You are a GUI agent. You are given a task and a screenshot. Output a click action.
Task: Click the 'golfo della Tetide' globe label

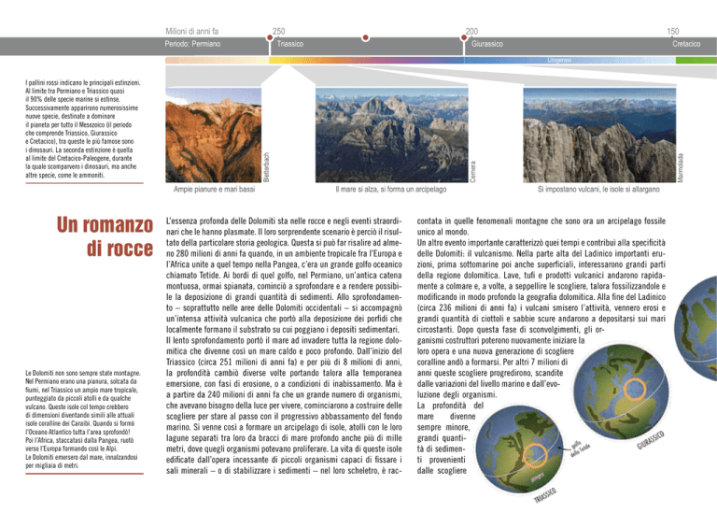pyautogui.click(x=580, y=449)
